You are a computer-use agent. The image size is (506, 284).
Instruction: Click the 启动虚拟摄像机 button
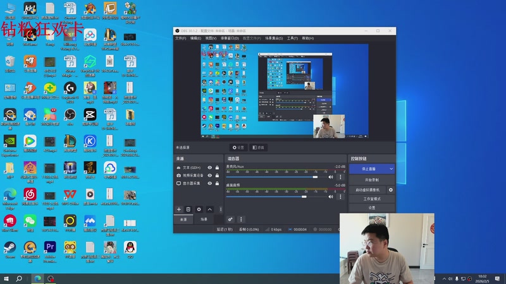click(x=367, y=190)
